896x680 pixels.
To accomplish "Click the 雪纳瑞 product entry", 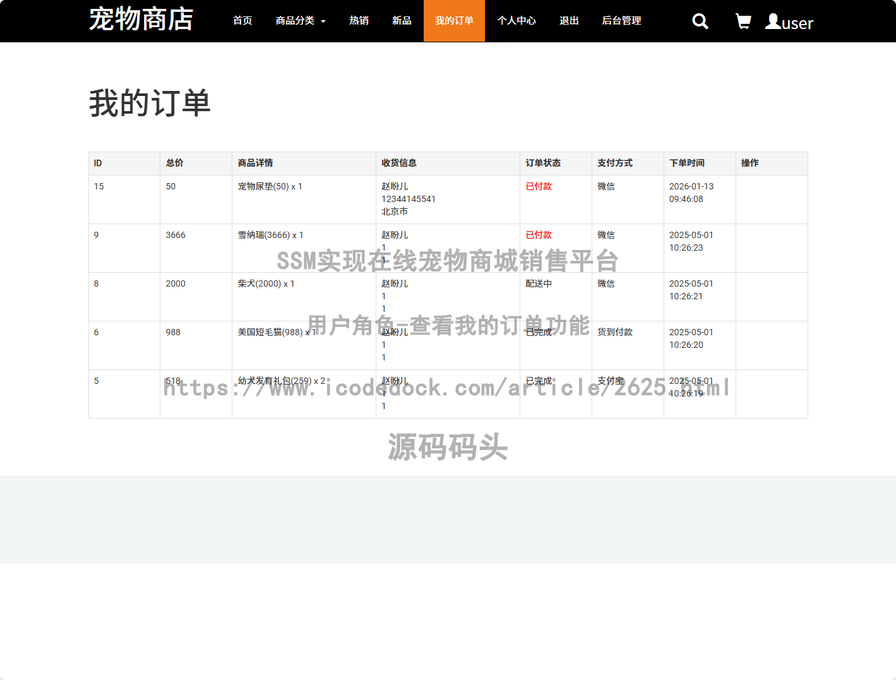I will 270,235.
